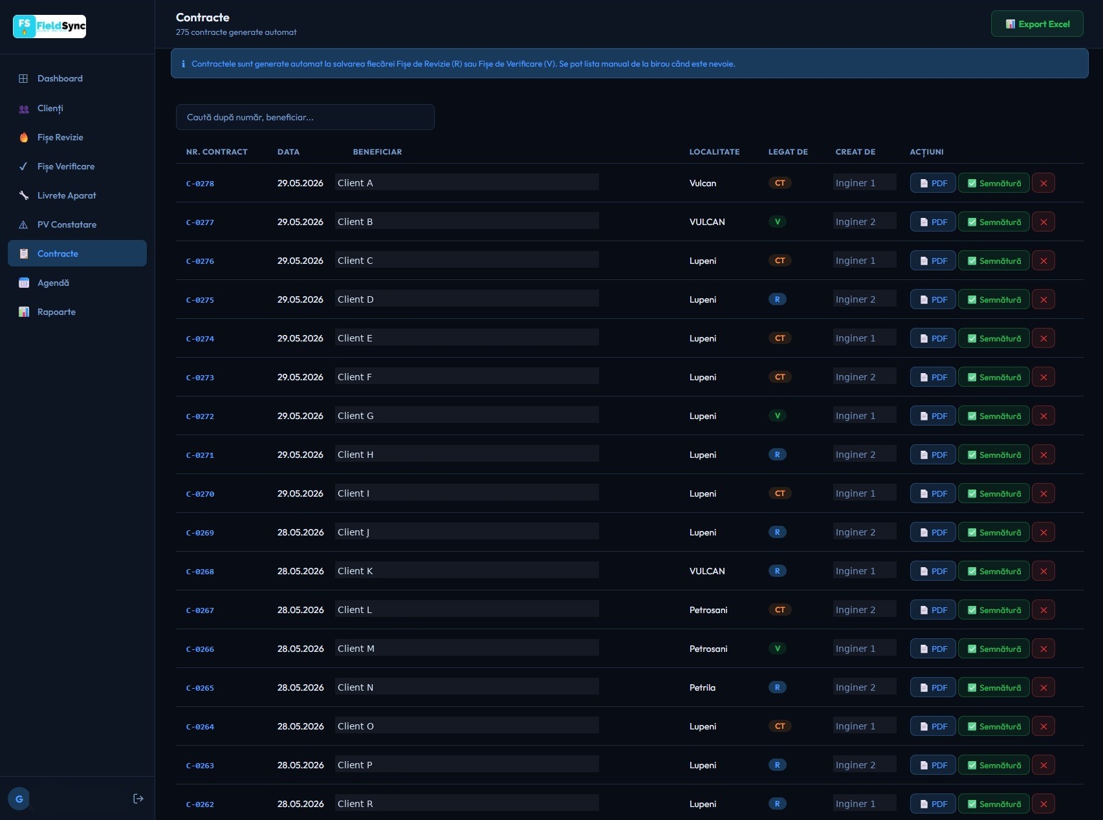
Task: Open Agendă from sidebar
Action: pos(77,283)
